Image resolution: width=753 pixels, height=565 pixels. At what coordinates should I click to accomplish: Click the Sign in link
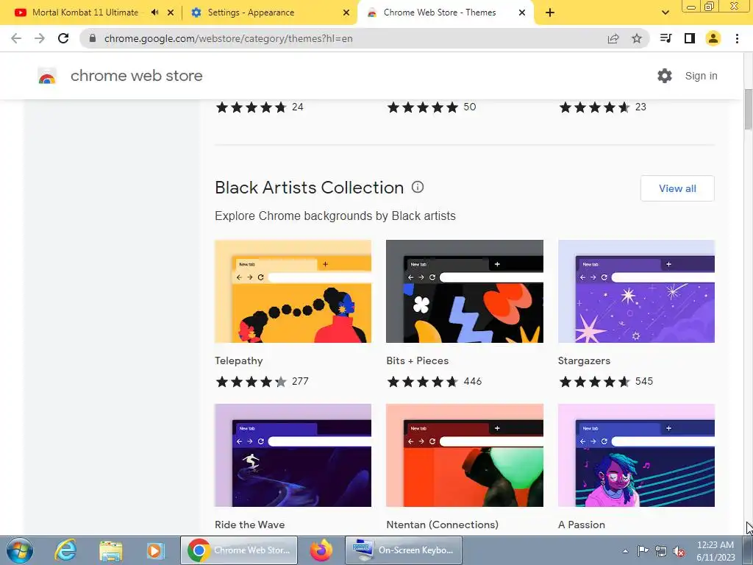701,76
